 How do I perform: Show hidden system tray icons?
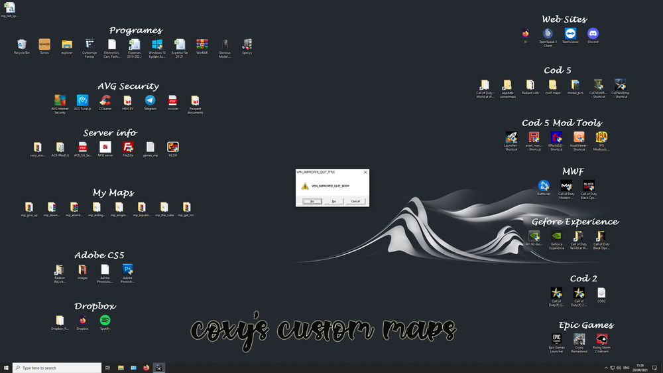pyautogui.click(x=606, y=368)
